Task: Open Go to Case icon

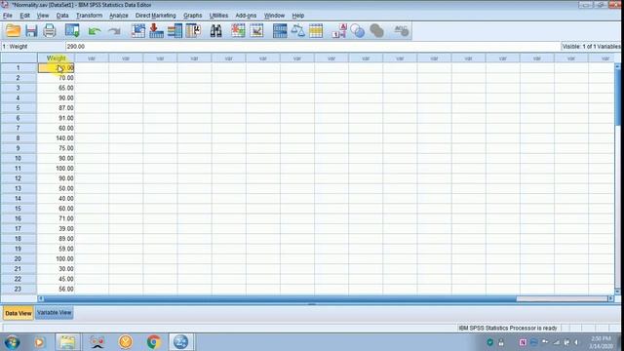Action: click(x=138, y=31)
